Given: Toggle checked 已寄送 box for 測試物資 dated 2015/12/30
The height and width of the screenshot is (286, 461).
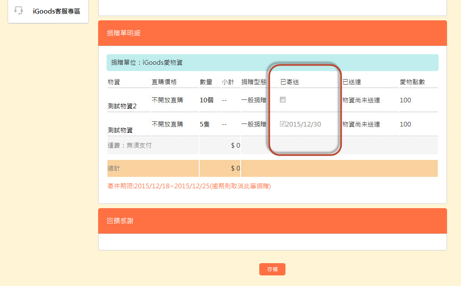Looking at the screenshot, I should [283, 124].
